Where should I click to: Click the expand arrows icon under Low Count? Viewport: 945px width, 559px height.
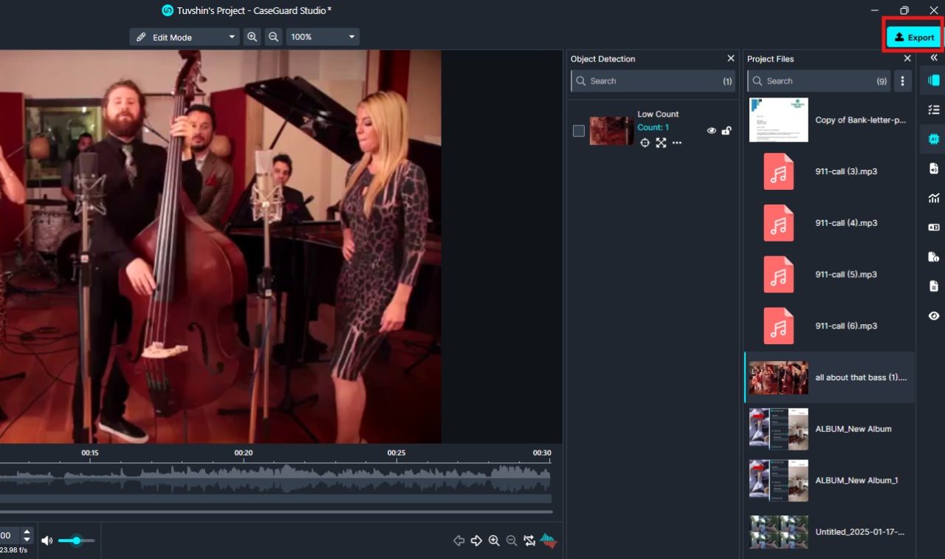point(661,143)
